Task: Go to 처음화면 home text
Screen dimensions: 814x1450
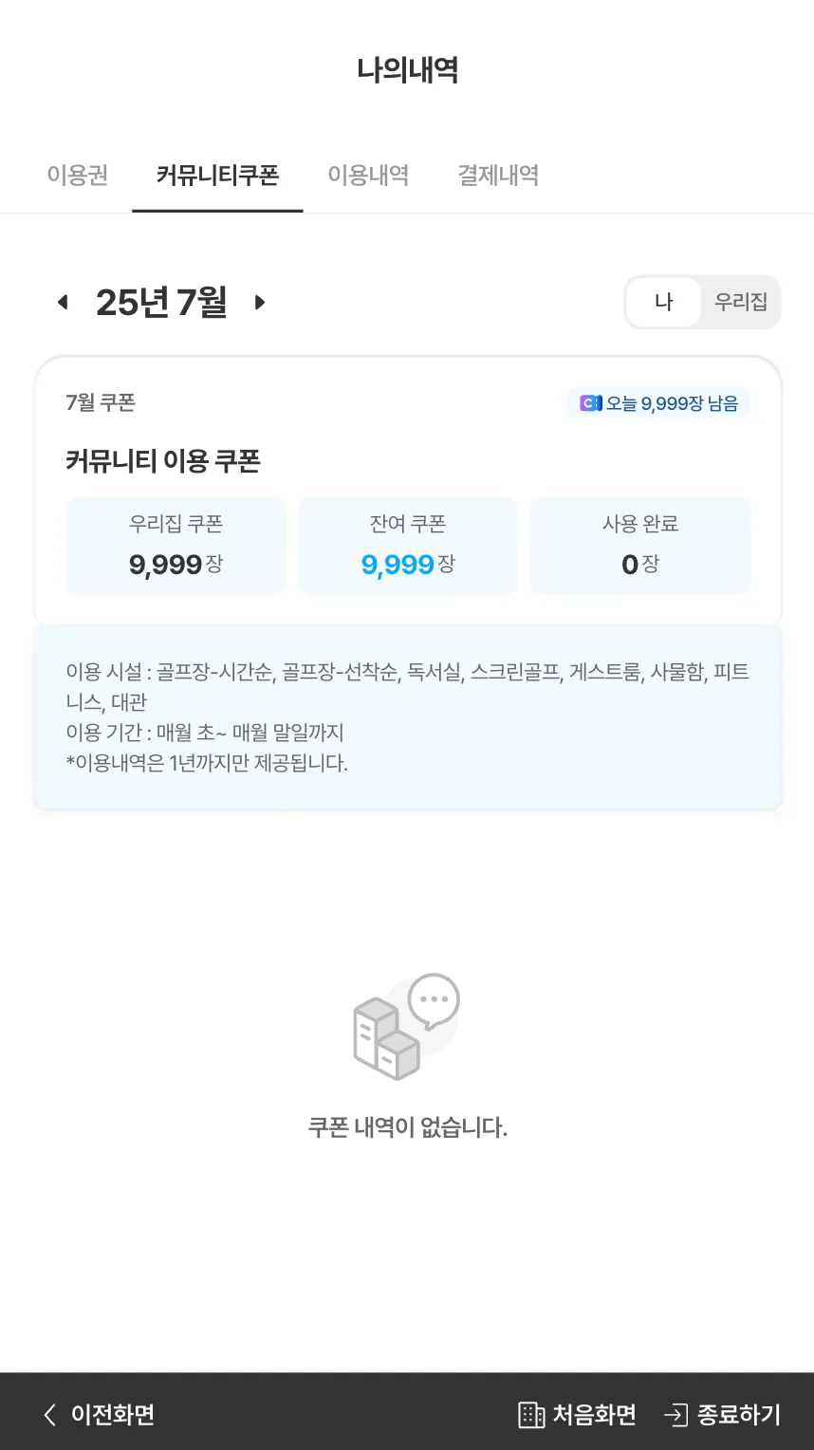Action: coord(594,1415)
